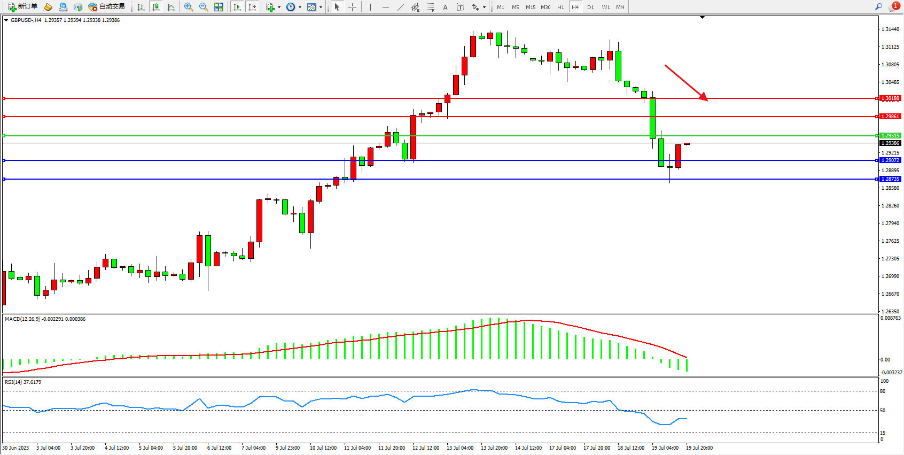Viewport: 904px width, 455px height.
Task: Open the indicators list dropdown arrow
Action: 279,7
